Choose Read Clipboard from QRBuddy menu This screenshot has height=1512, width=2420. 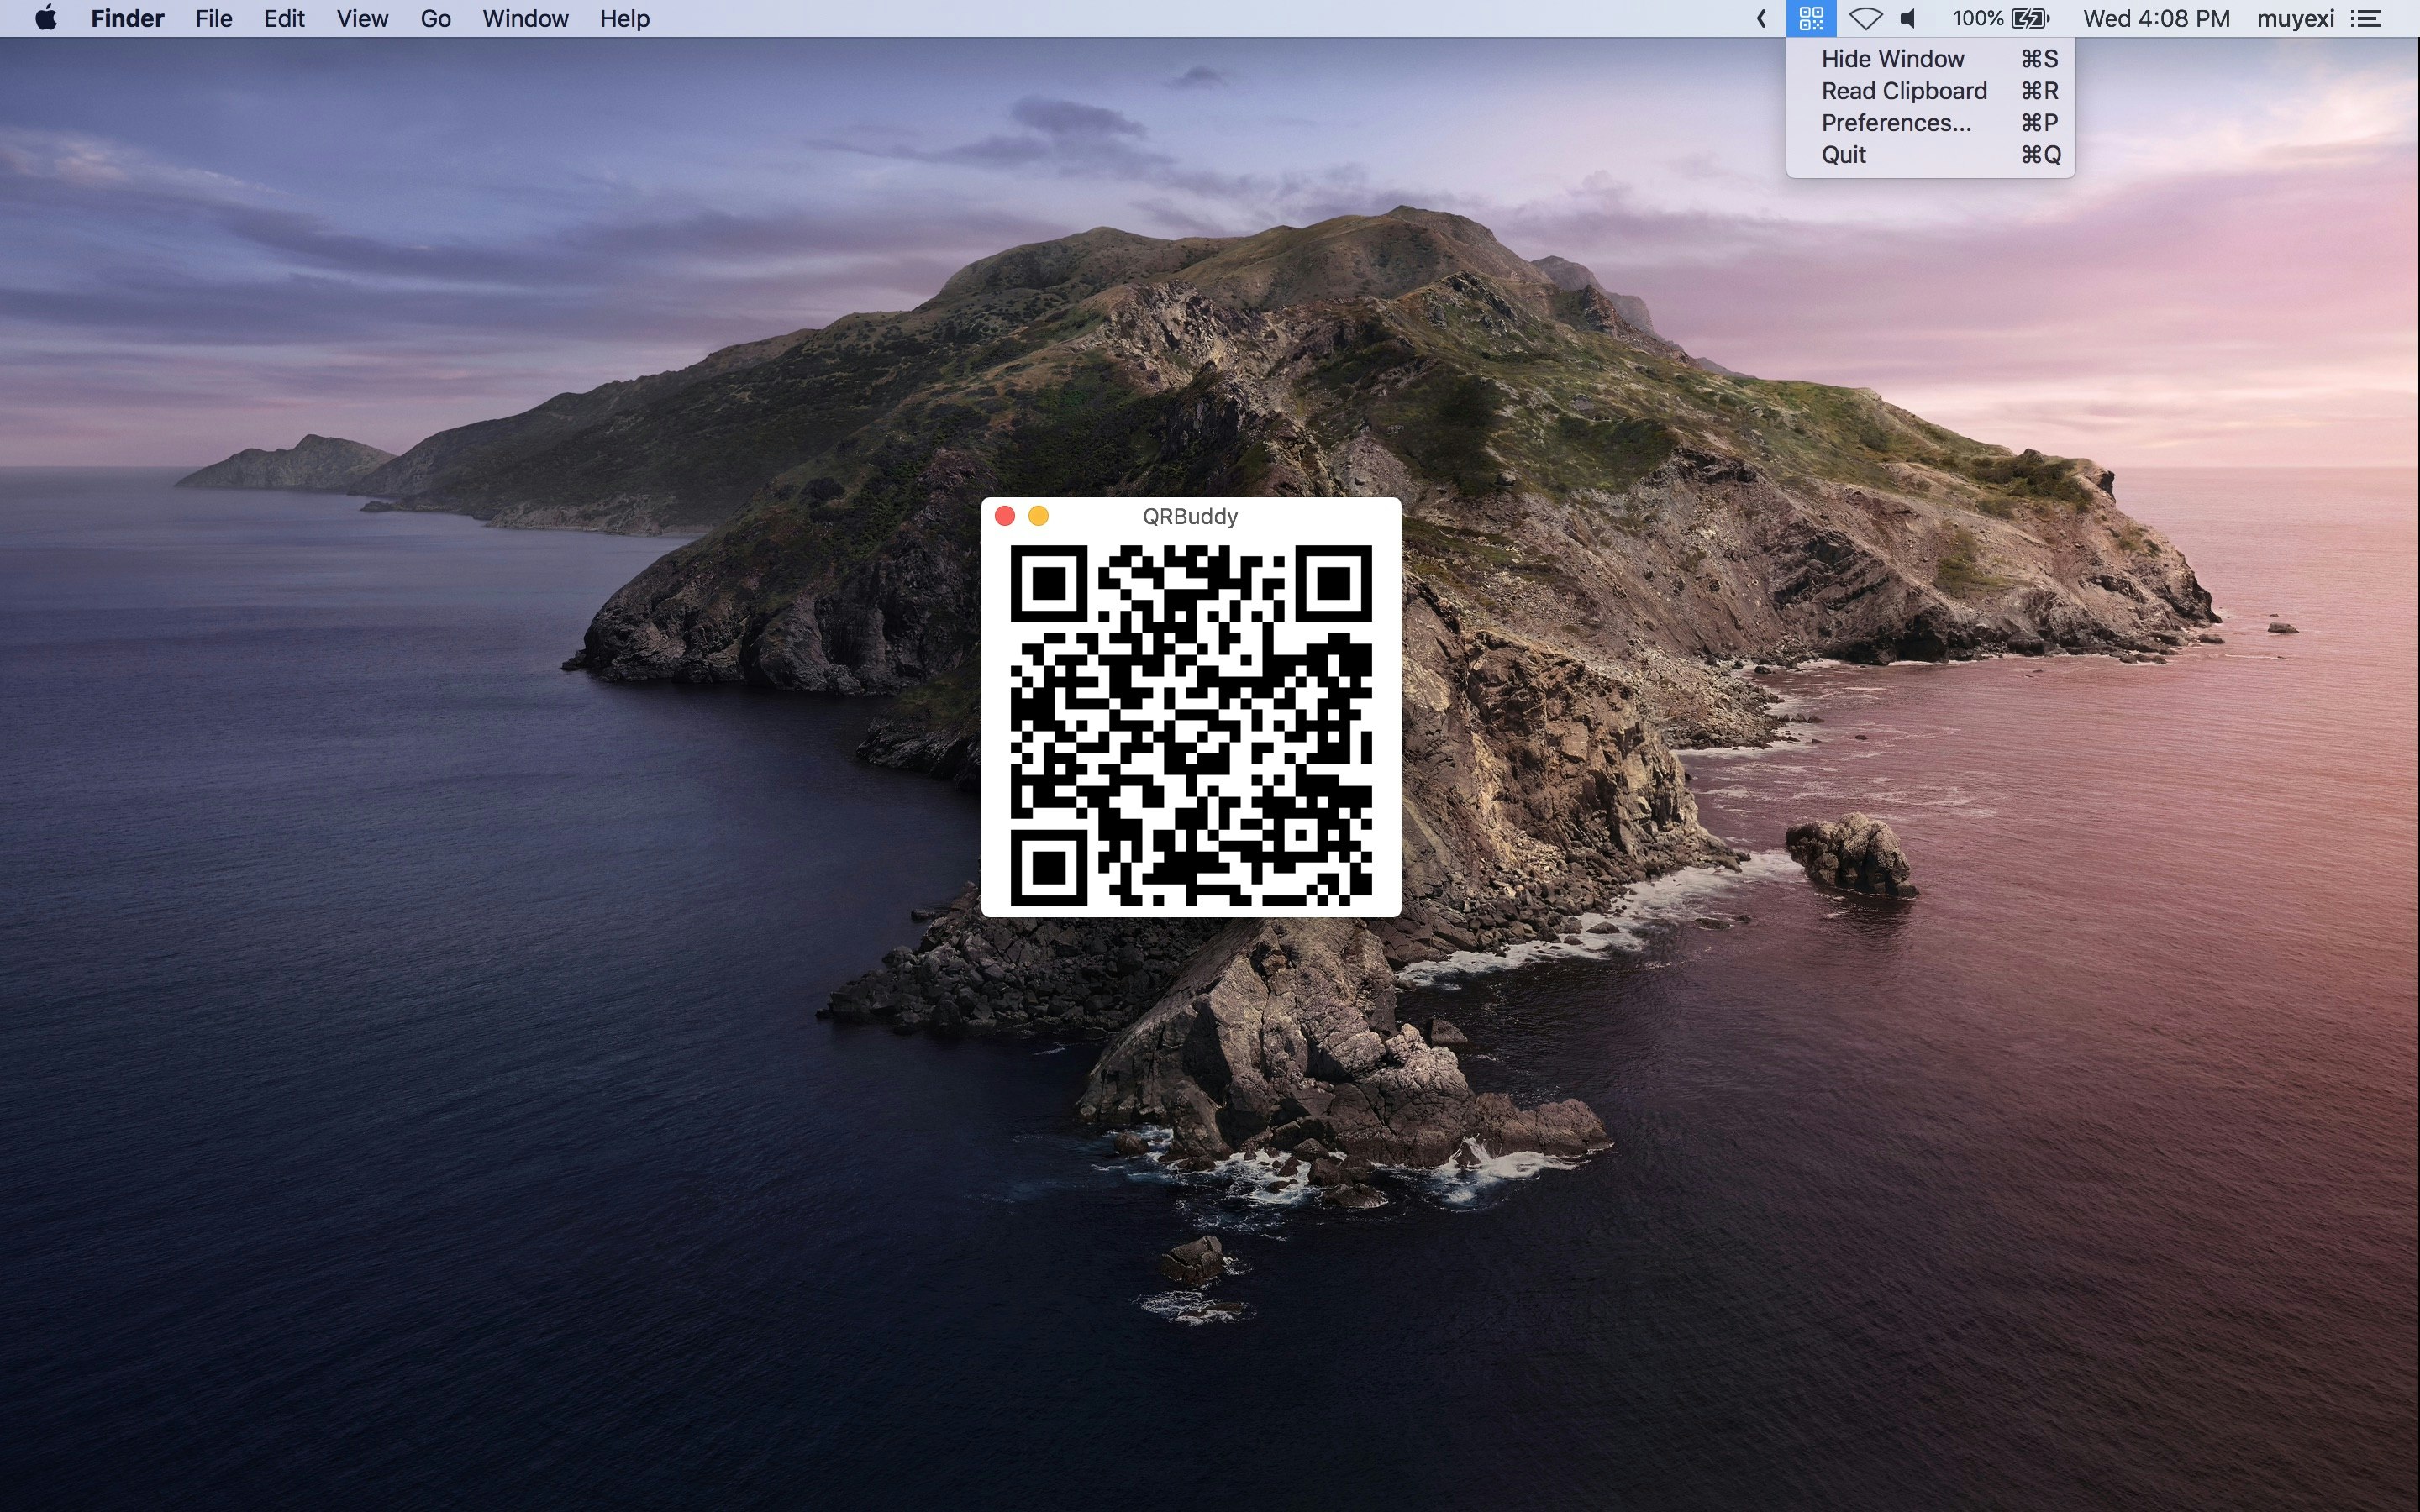click(x=1930, y=91)
